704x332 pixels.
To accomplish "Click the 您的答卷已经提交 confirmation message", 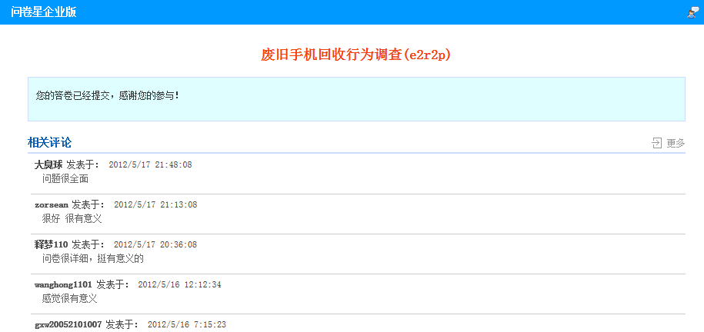I will click(108, 96).
